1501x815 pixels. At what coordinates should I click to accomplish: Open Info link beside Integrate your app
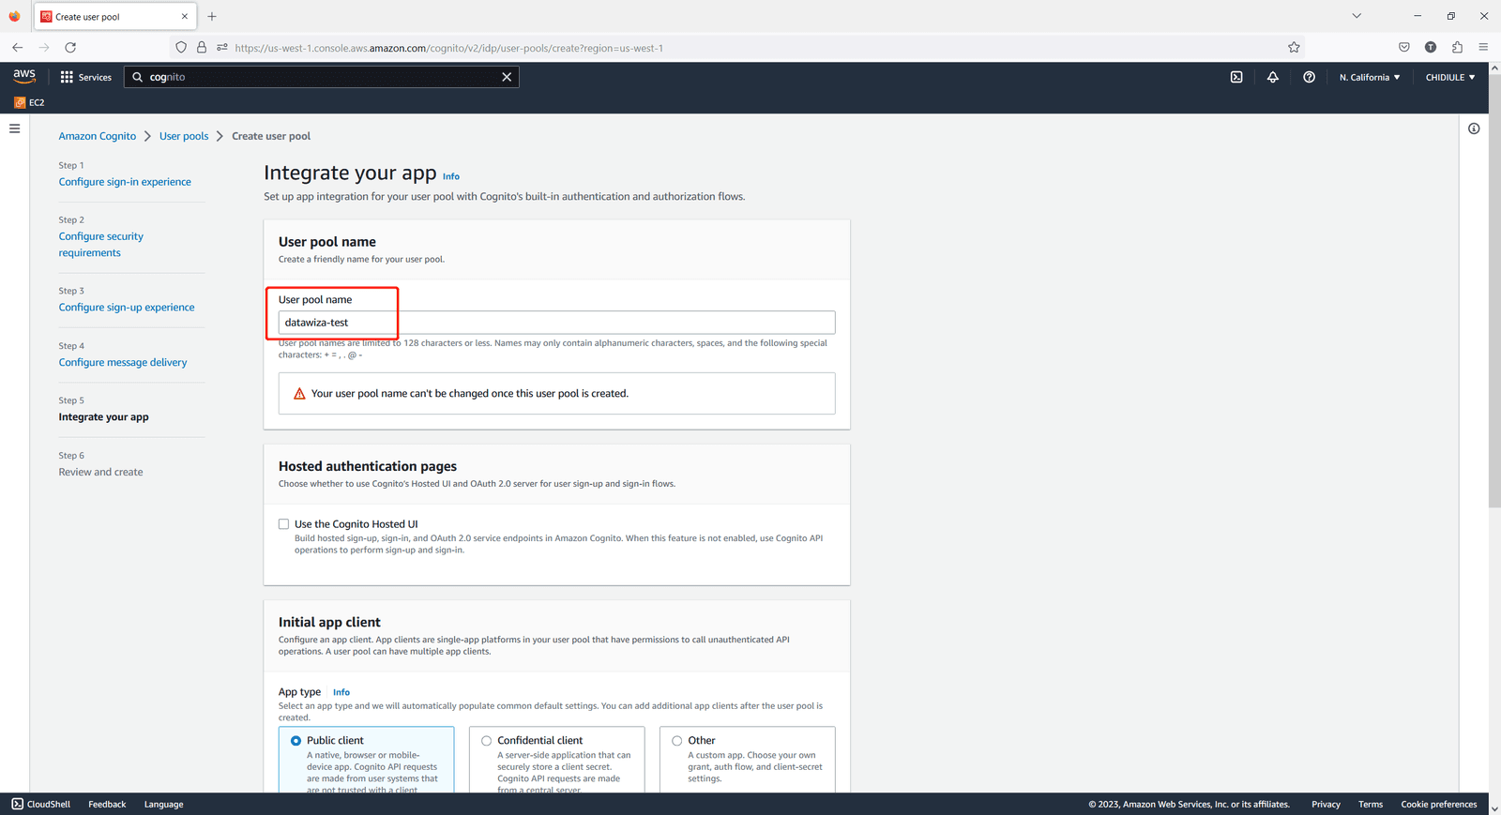pos(451,176)
